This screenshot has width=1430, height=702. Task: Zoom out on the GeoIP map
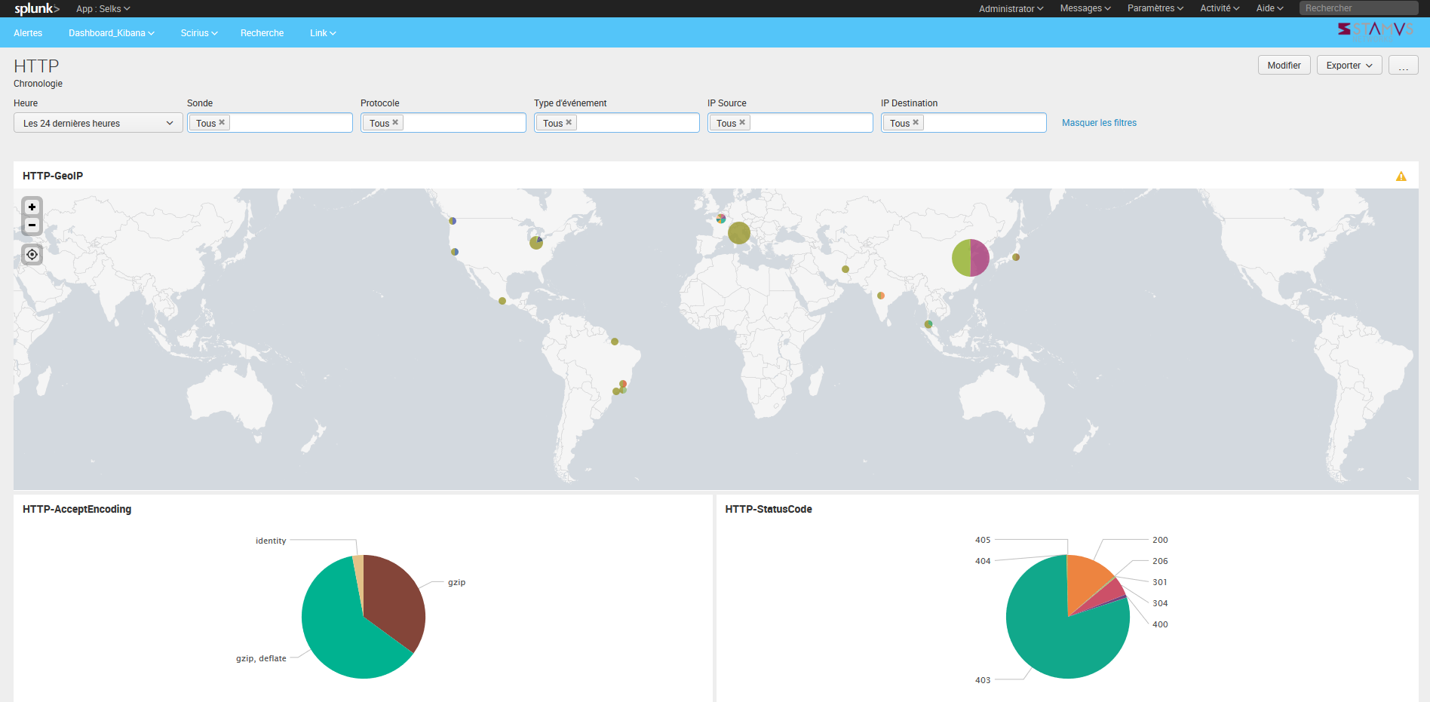[x=32, y=225]
